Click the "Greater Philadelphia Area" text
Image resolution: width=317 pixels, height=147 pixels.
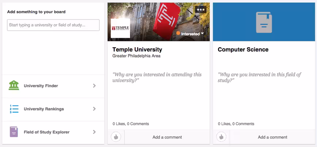137,56
